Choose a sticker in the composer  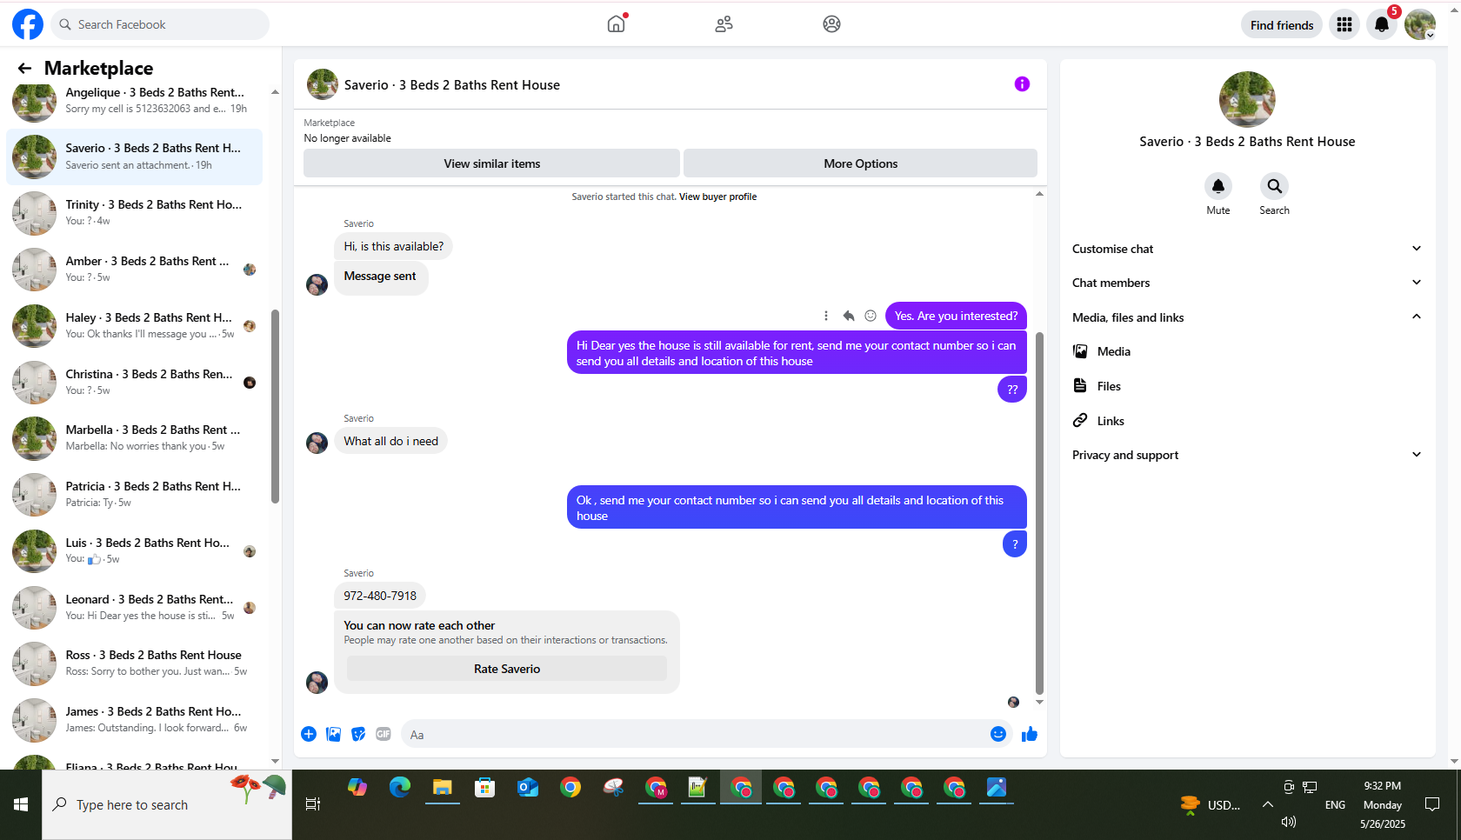[x=358, y=735]
